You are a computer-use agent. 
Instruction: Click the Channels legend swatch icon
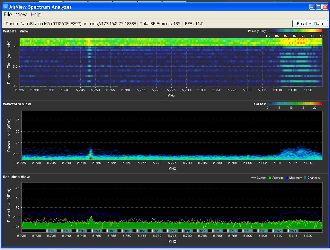coord(305,178)
